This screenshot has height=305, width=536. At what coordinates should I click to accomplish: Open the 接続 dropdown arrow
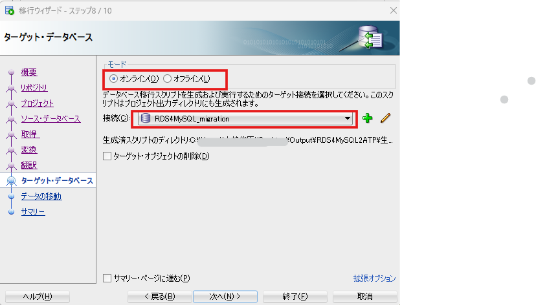click(348, 118)
